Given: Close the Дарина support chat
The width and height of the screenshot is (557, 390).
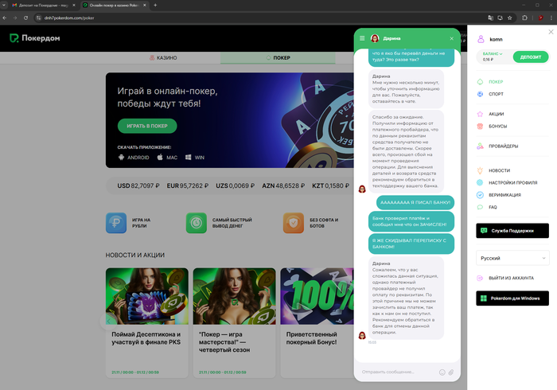Looking at the screenshot, I should [x=451, y=38].
